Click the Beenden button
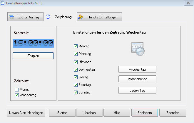 (173, 113)
